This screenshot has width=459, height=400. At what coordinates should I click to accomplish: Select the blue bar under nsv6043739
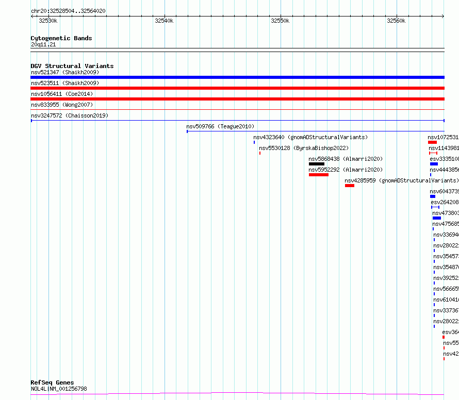(433, 196)
